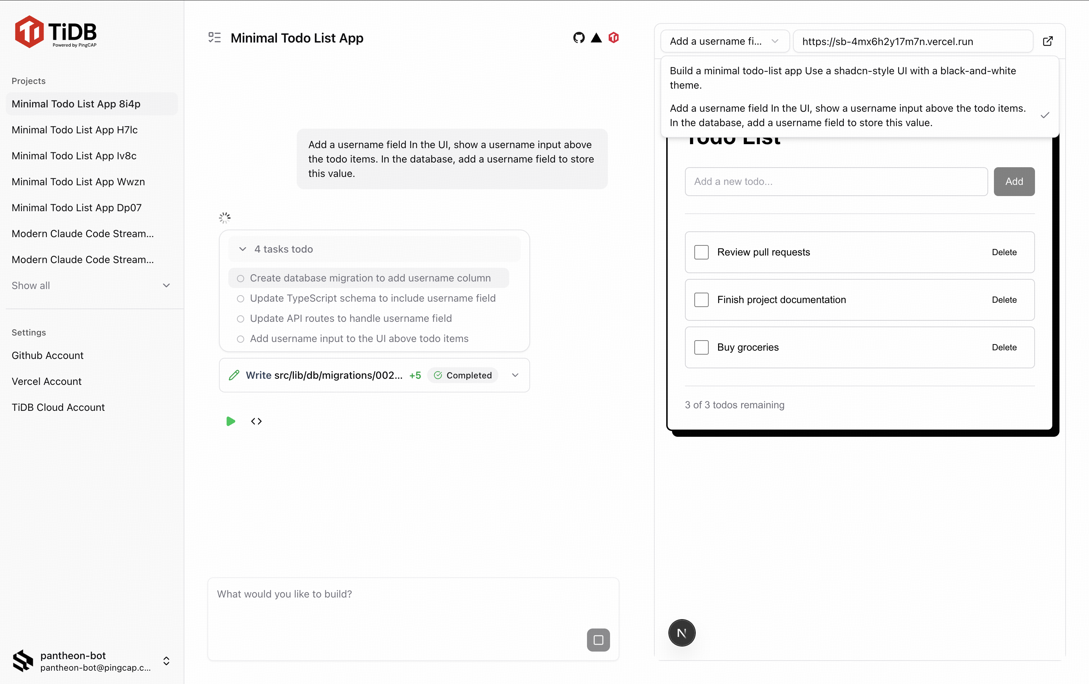Click the code view brackets icon
Screen dimensions: 1089x684
tap(256, 421)
